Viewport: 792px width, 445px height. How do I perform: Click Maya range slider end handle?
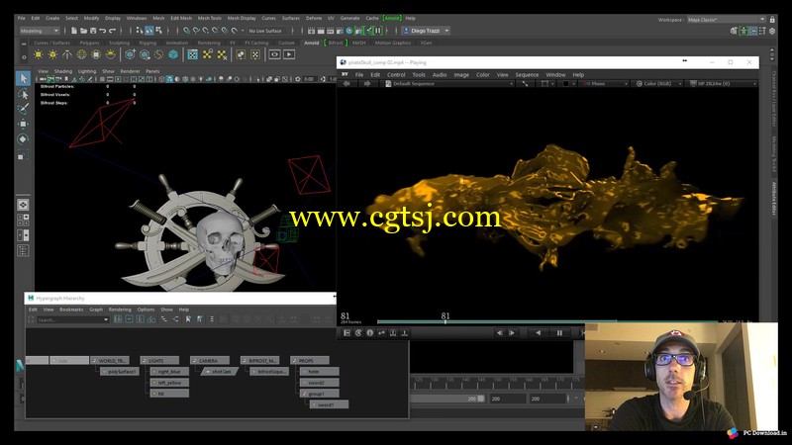pyautogui.click(x=481, y=399)
